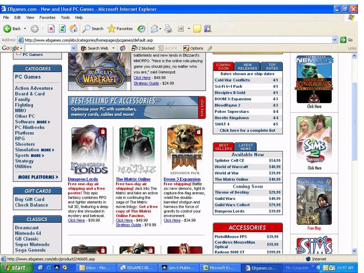Screen dimensions: 364x273
Task: Refresh the page with green arrows icon
Action: [x=62, y=28]
